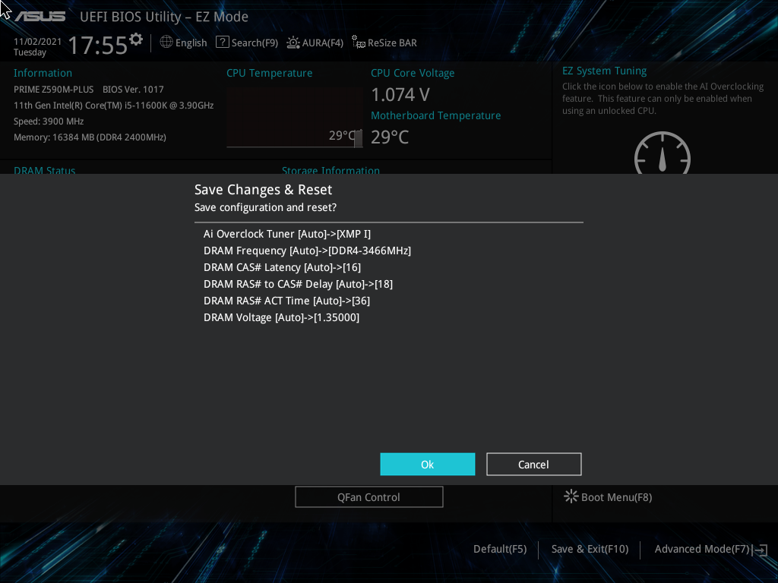Select the Ai Overclock Tuner change line

tap(286, 234)
